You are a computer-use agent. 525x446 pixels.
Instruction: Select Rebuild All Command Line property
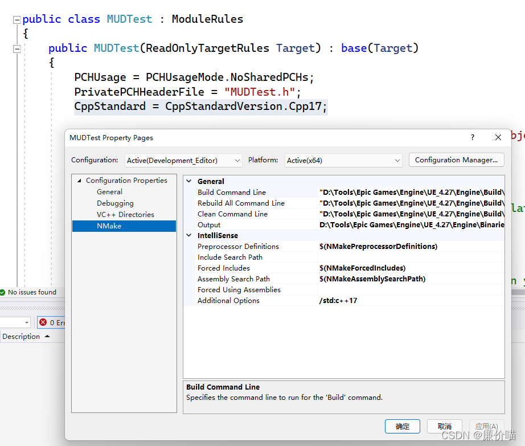241,203
